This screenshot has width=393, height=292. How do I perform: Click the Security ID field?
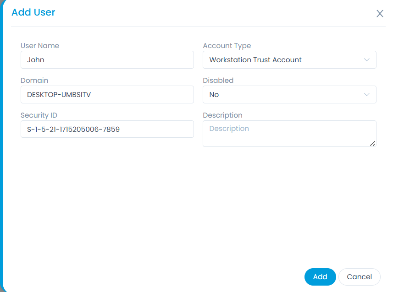[x=107, y=129]
